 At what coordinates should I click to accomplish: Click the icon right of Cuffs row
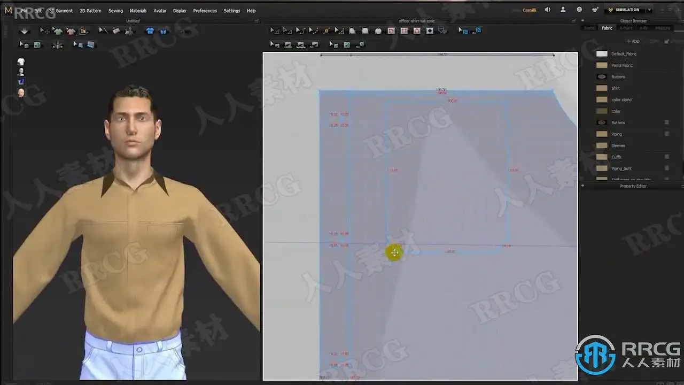click(667, 157)
